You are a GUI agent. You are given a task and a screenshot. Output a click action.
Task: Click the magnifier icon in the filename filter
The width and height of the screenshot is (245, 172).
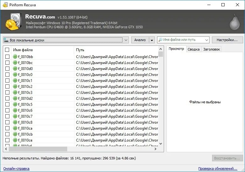161,40
